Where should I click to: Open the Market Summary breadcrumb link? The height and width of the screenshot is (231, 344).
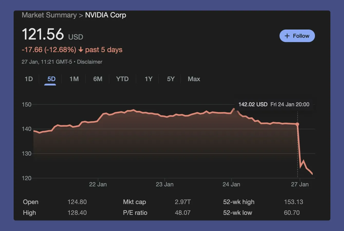pyautogui.click(x=49, y=15)
